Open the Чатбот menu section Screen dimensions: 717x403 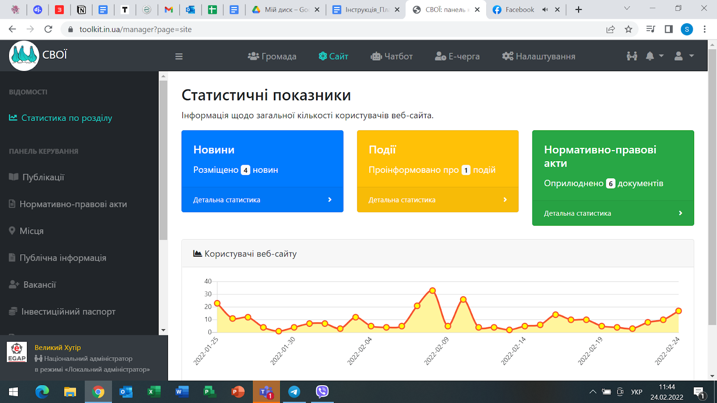pyautogui.click(x=391, y=56)
